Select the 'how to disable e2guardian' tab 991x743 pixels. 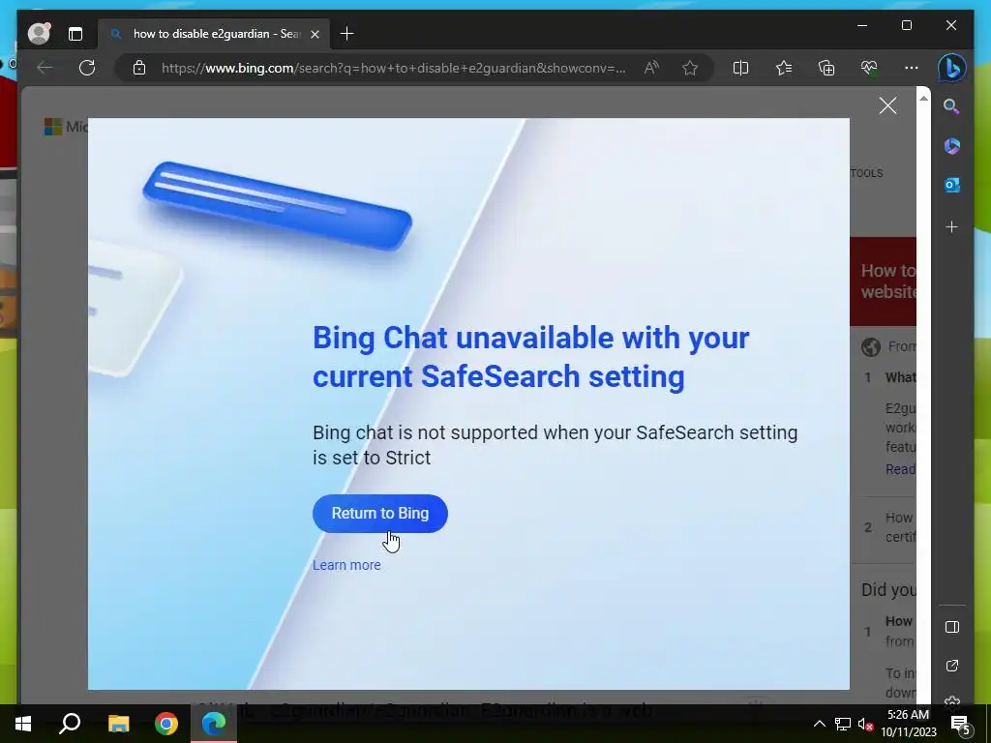[215, 34]
